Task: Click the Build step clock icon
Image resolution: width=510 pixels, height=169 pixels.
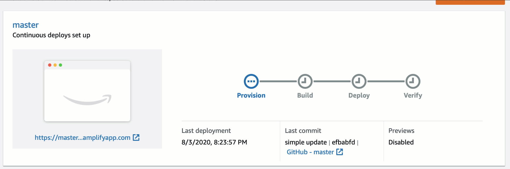Action: [x=305, y=81]
